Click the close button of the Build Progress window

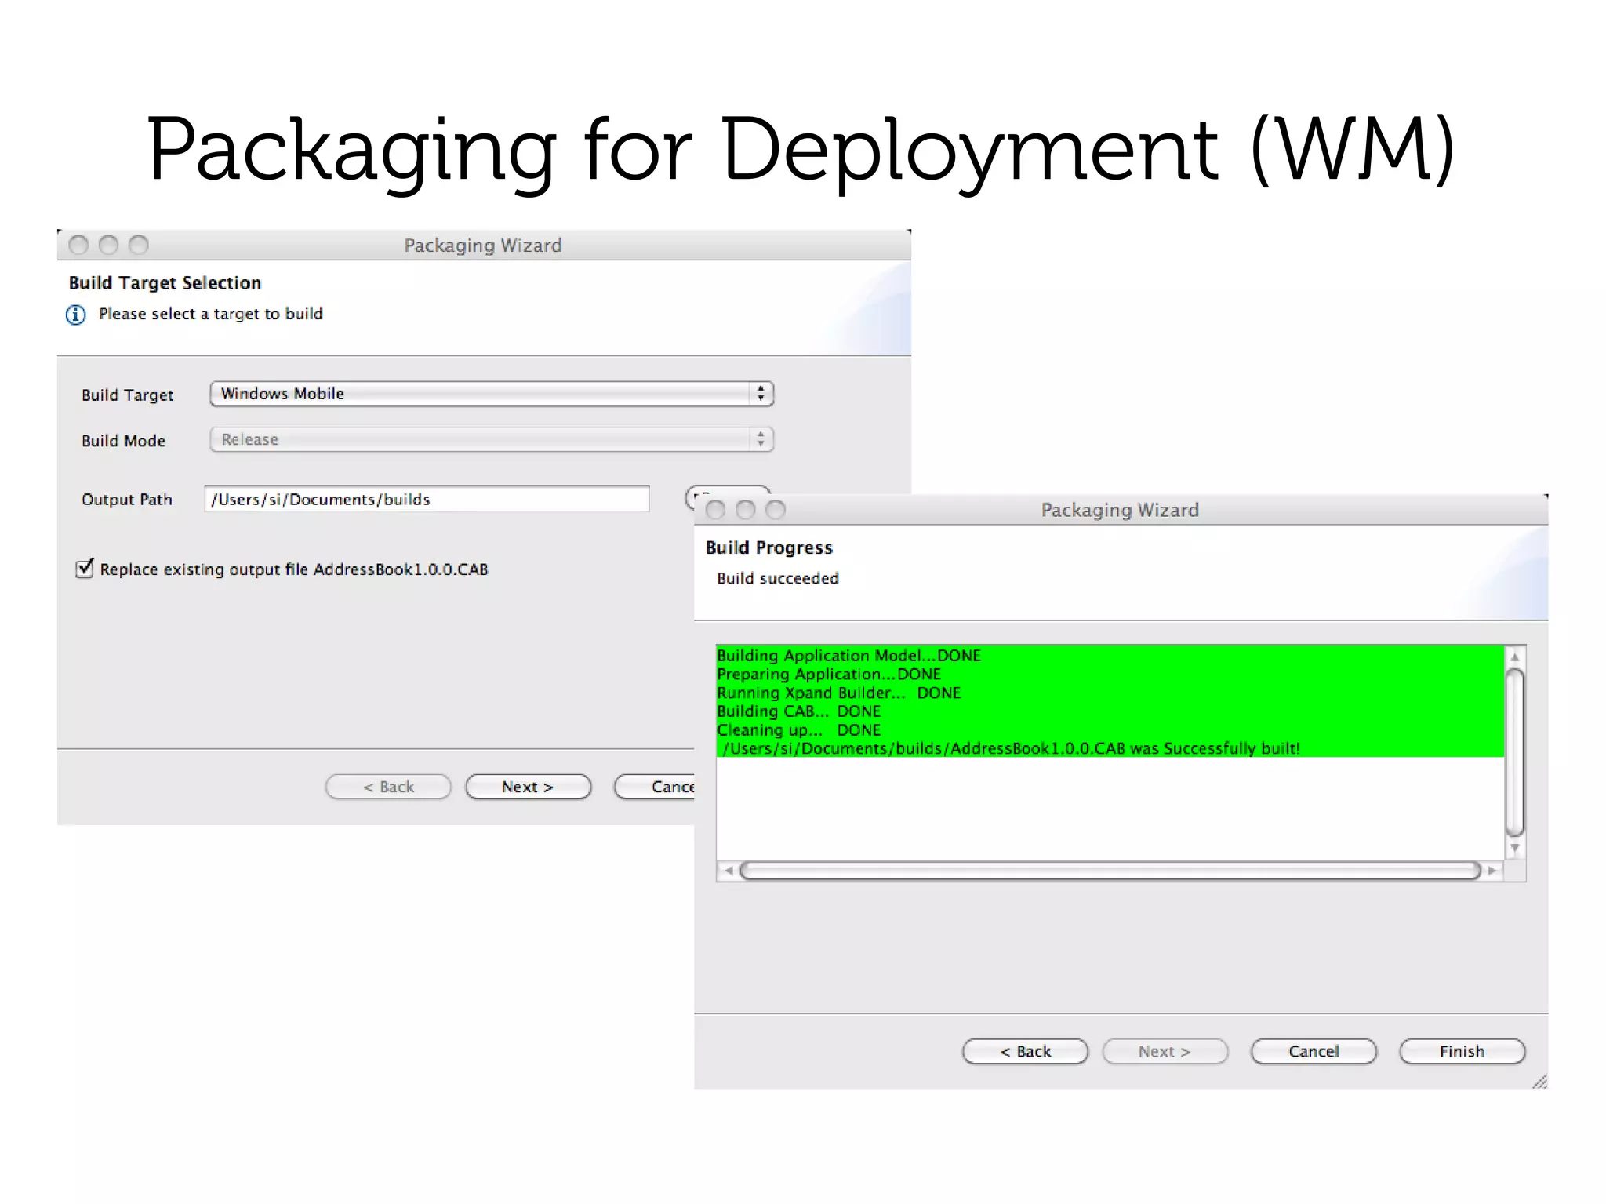[715, 510]
